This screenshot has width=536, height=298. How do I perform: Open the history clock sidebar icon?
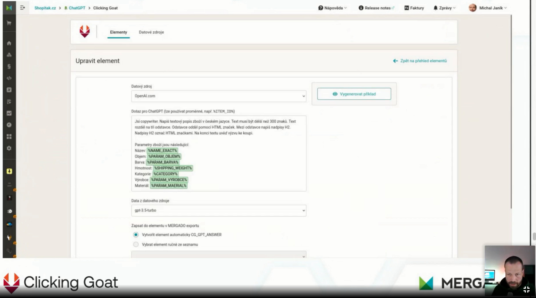(9, 125)
